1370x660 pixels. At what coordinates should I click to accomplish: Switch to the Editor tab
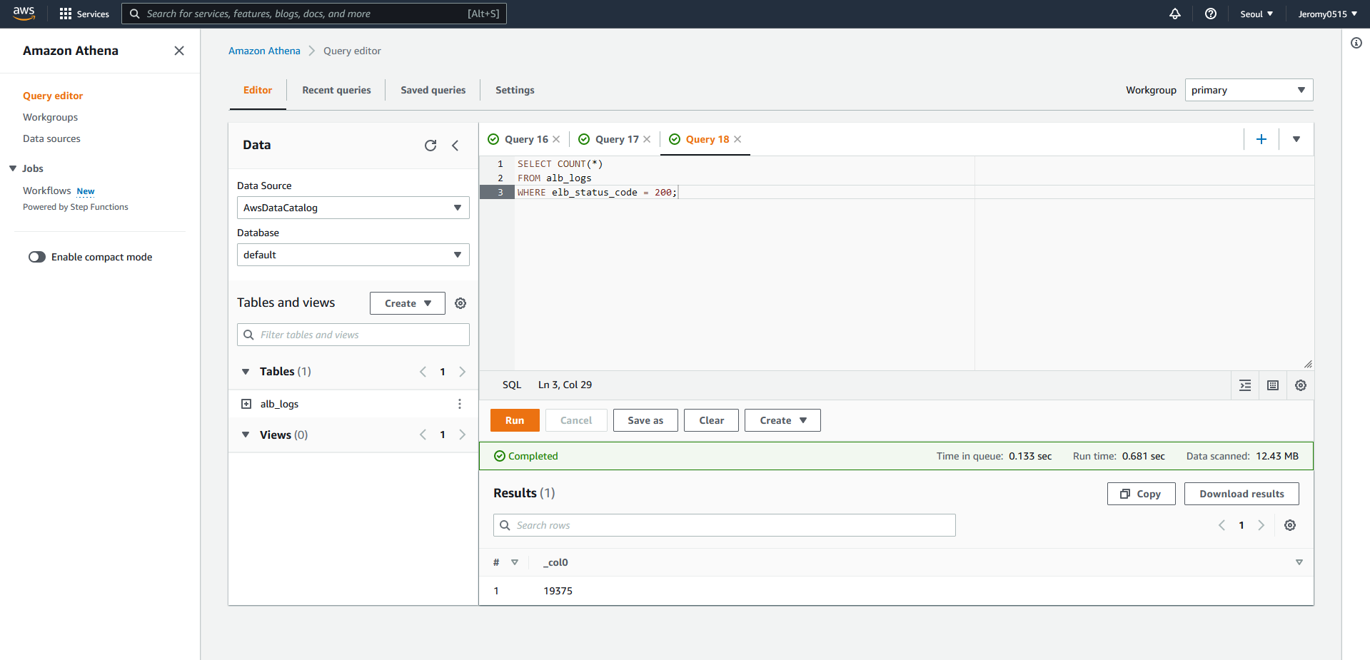(x=258, y=90)
